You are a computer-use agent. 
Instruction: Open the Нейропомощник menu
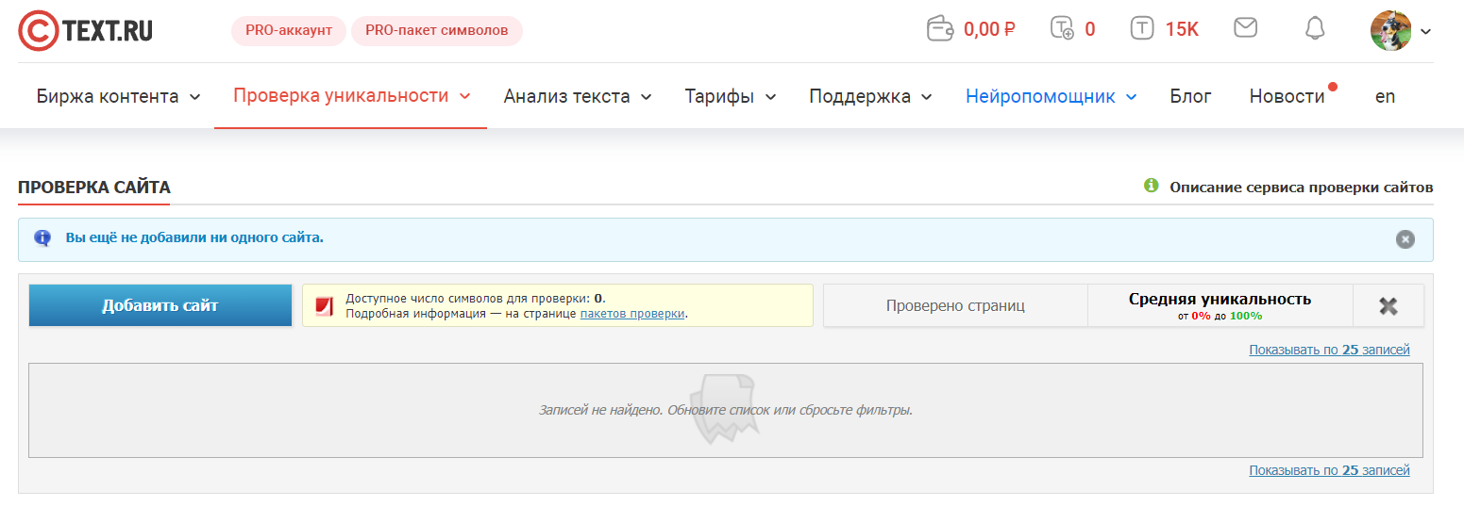1051,96
